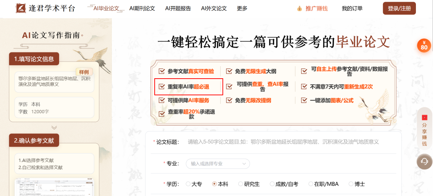The image size is (433, 196).
Task: Select the 本科 education radio button
Action: click(x=214, y=184)
